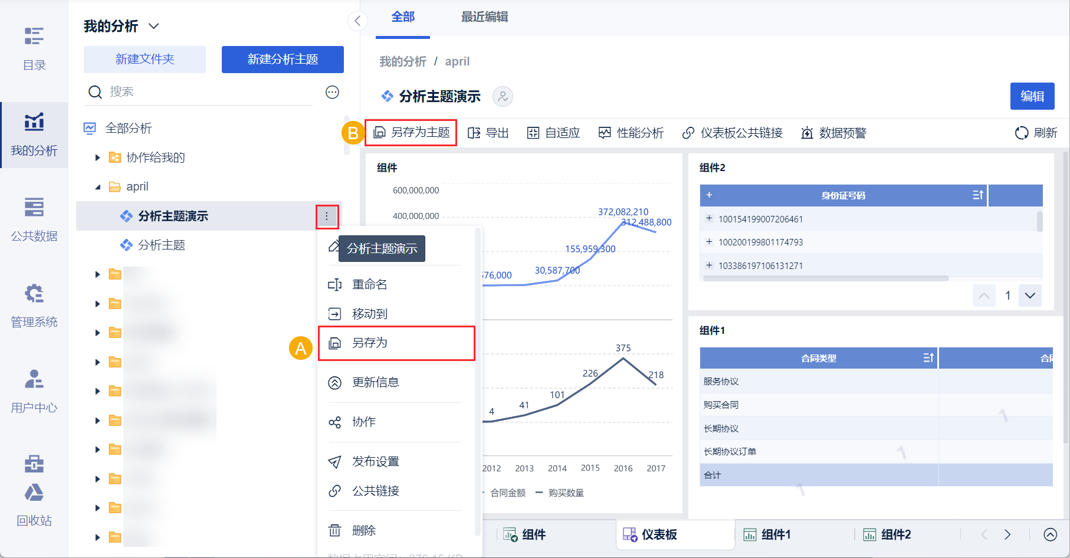The height and width of the screenshot is (558, 1070).
Task: Click the sort icon in 身份证号码 column header
Action: (x=977, y=195)
